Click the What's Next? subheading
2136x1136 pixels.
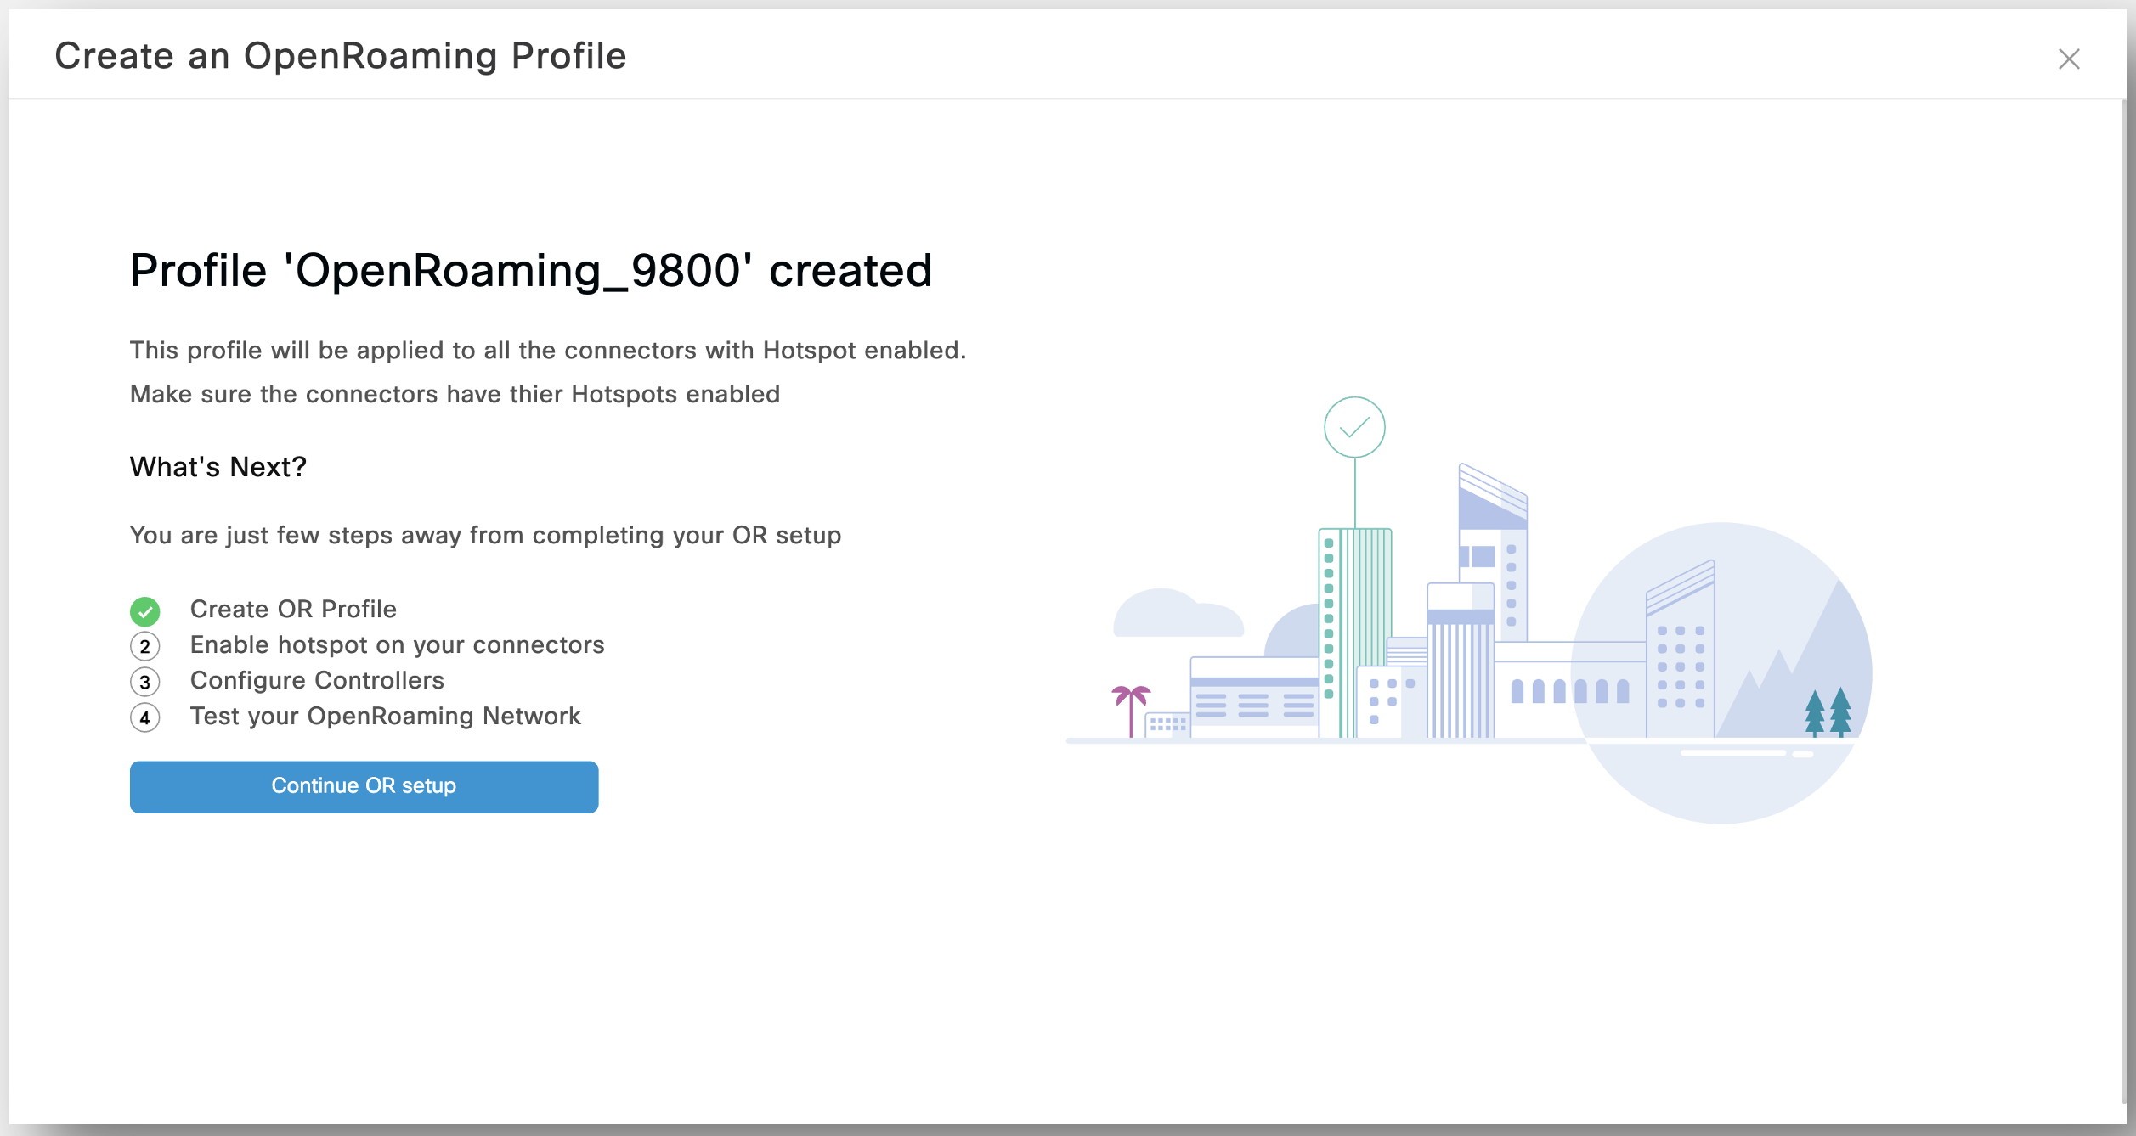tap(218, 467)
